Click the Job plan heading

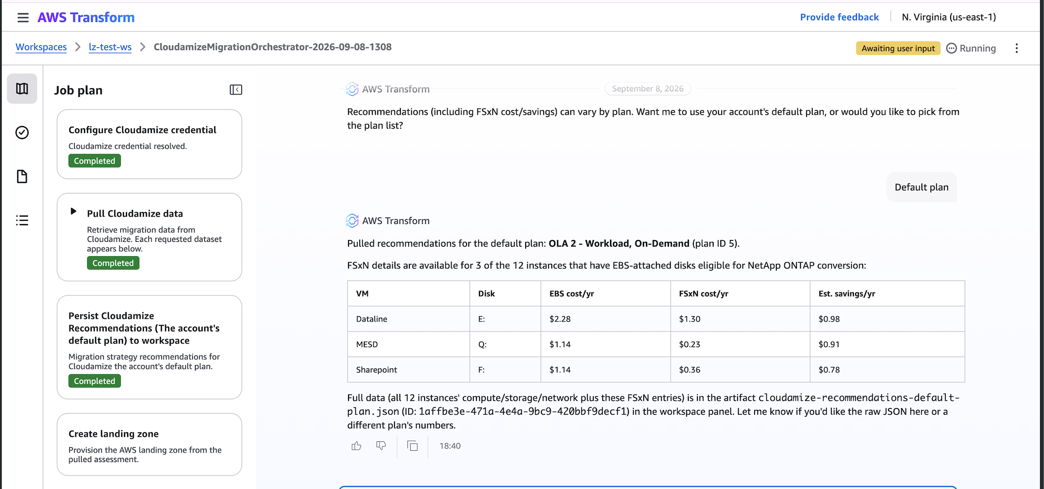coord(78,90)
